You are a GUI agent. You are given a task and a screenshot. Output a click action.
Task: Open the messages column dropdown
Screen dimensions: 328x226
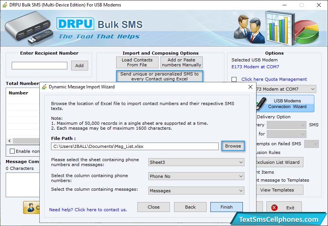(196, 191)
